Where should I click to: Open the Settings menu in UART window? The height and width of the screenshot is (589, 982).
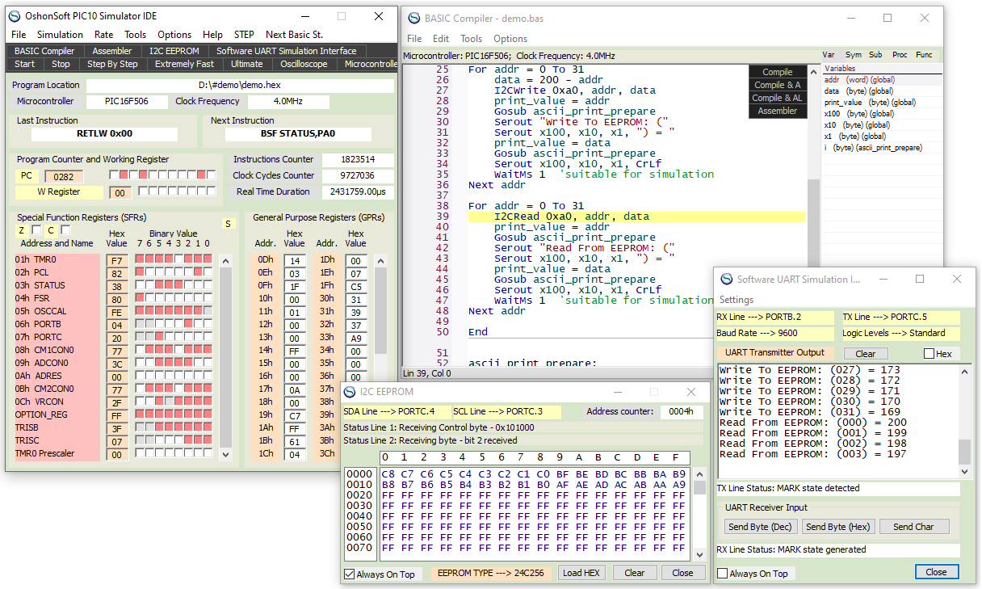[736, 300]
